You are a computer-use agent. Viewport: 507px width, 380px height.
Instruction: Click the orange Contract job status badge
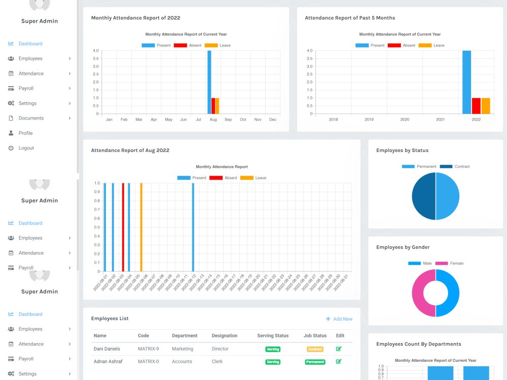tap(315, 349)
